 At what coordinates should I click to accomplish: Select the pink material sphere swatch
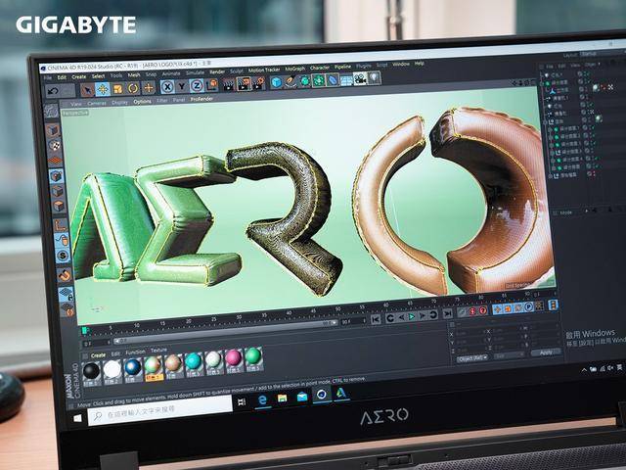point(234,358)
